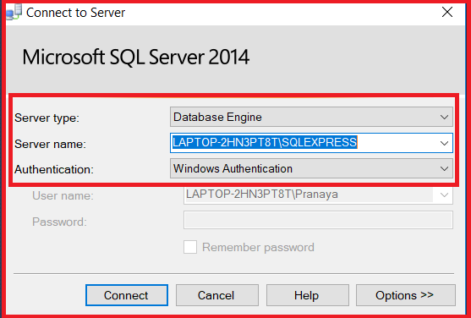Click the Connect to Server title icon
471x318 pixels.
pyautogui.click(x=14, y=13)
